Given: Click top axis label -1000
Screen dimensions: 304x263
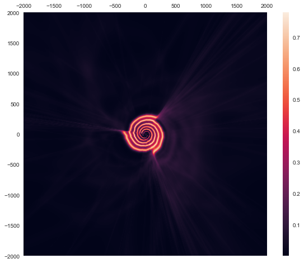Looking at the screenshot, I should coord(85,6).
